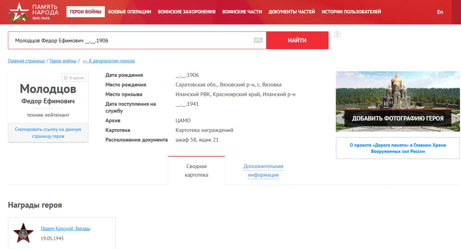Click Добавить фотографию героя banner

[398, 119]
